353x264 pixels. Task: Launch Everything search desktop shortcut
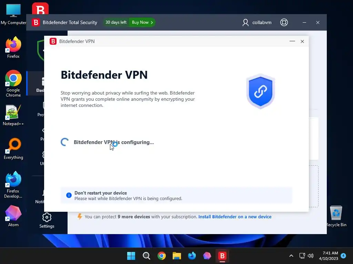(x=13, y=148)
